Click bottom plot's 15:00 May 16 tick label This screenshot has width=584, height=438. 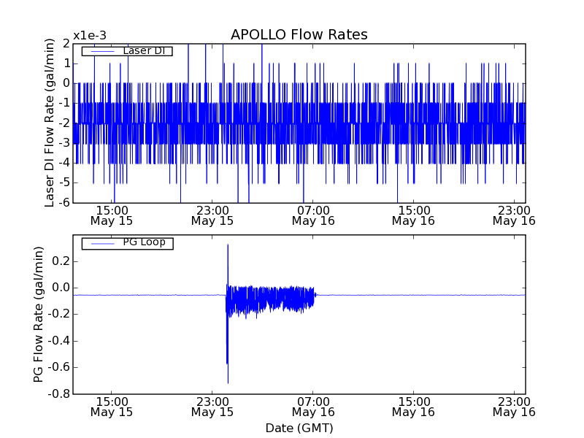[414, 406]
